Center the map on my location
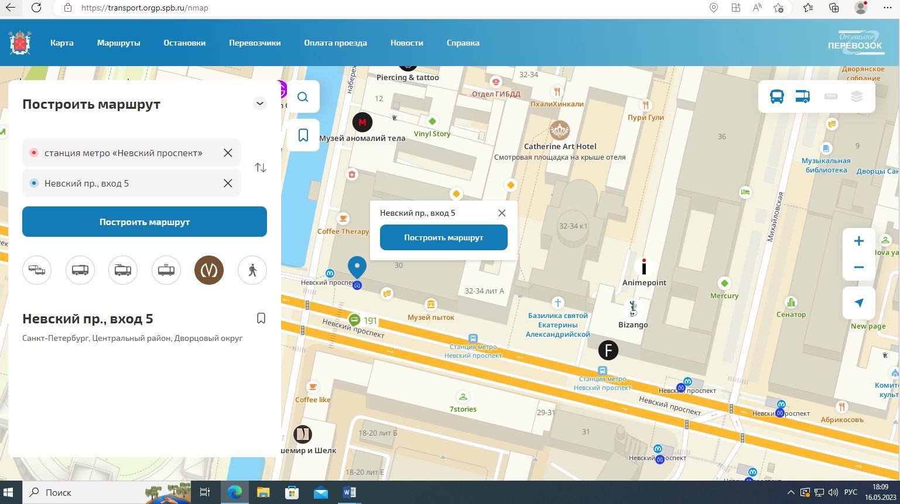Screen dimensions: 900x504 pyautogui.click(x=858, y=302)
